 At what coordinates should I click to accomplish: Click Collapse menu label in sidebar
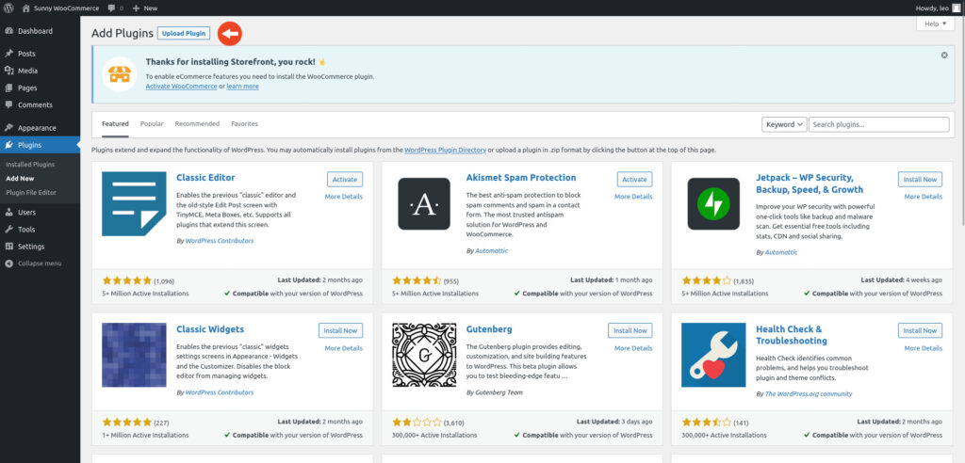pos(40,263)
